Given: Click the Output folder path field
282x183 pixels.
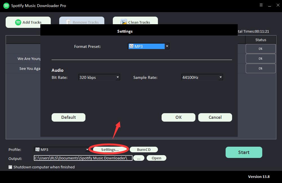Looking at the screenshot, I should (83, 158).
